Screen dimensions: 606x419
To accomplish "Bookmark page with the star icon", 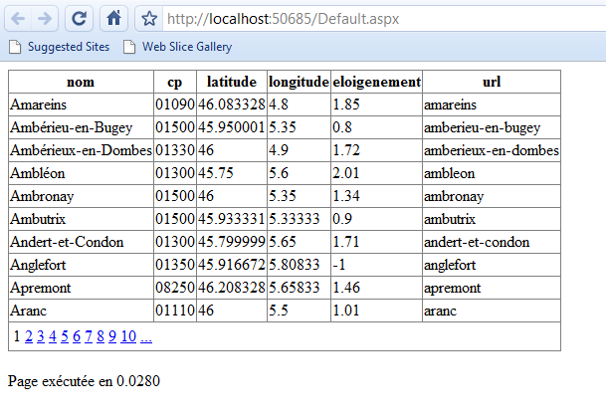I will coord(149,19).
